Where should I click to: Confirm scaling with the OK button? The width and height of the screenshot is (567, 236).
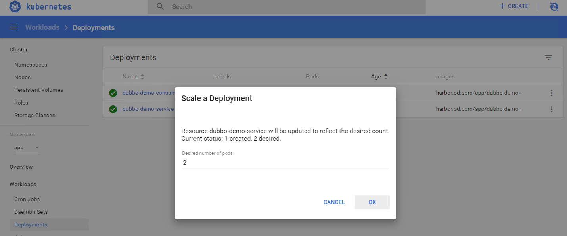[372, 202]
